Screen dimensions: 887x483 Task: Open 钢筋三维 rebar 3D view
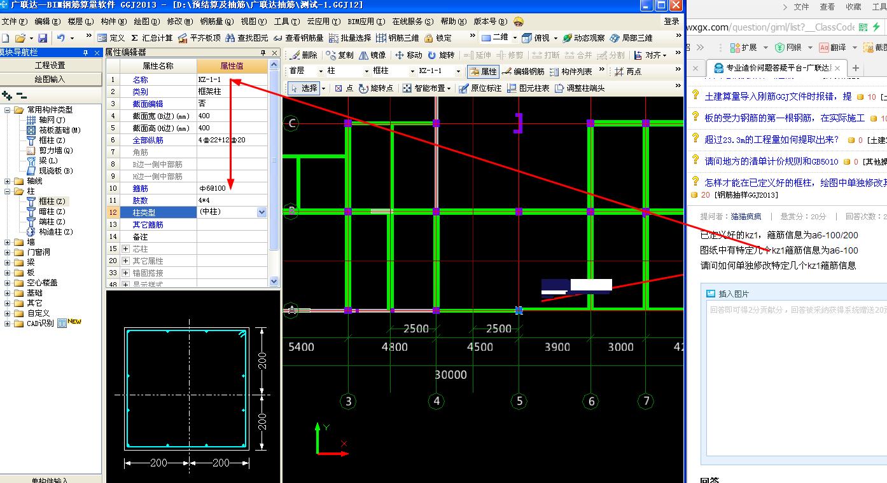click(x=398, y=38)
